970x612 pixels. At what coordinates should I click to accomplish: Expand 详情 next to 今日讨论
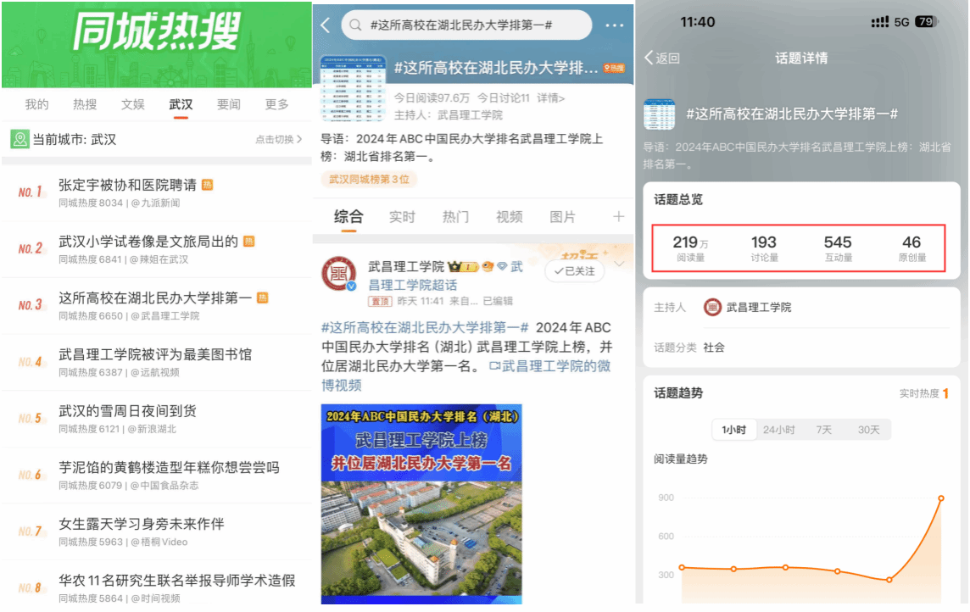pos(550,97)
